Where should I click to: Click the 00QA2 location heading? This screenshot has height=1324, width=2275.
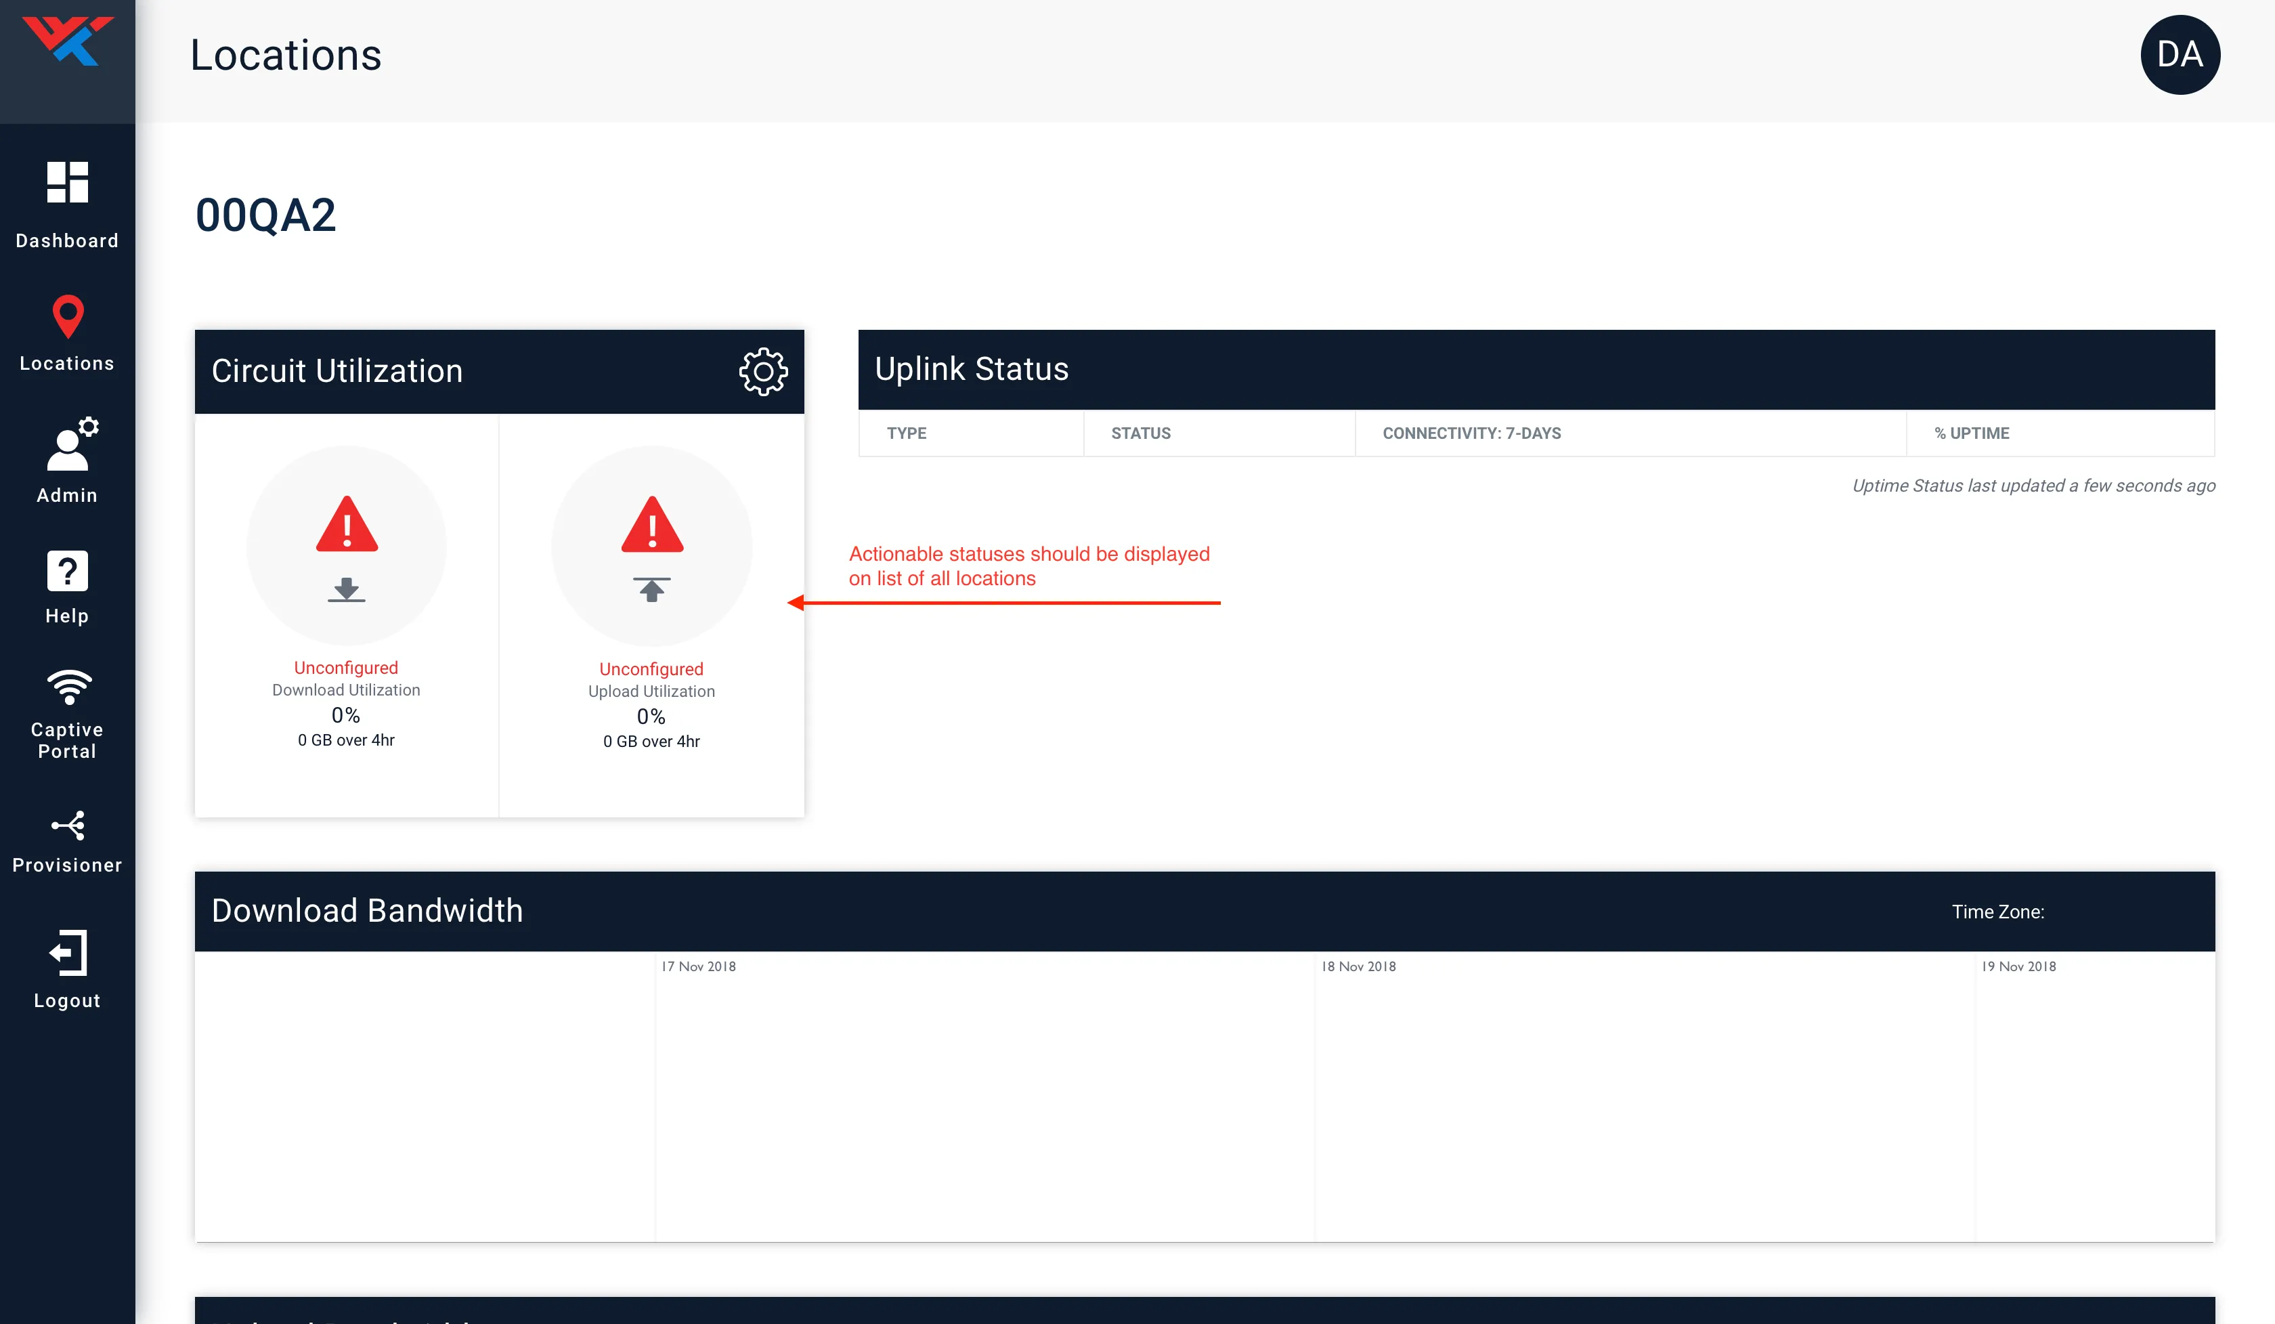(265, 216)
